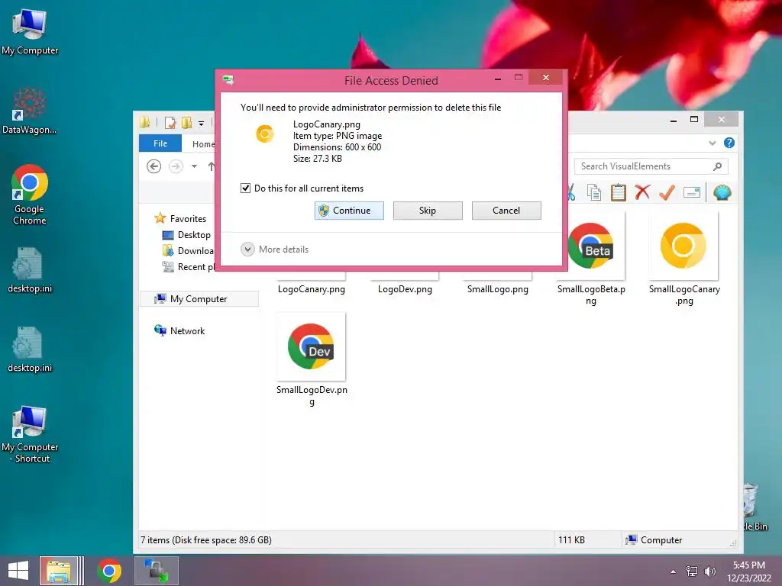
Task: Click the Explorer forward arrow
Action: pos(176,166)
